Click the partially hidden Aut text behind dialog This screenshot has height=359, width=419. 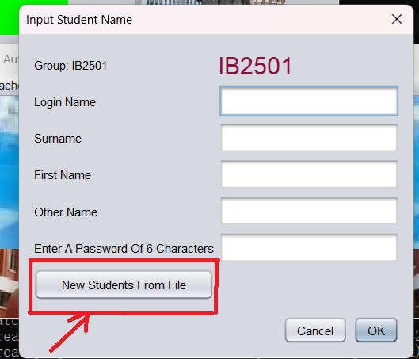click(x=10, y=59)
